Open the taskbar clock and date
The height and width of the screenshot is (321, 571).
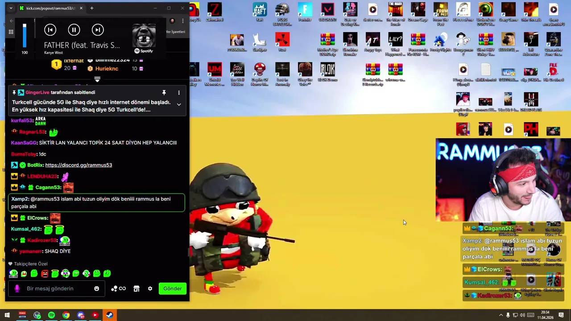545,315
